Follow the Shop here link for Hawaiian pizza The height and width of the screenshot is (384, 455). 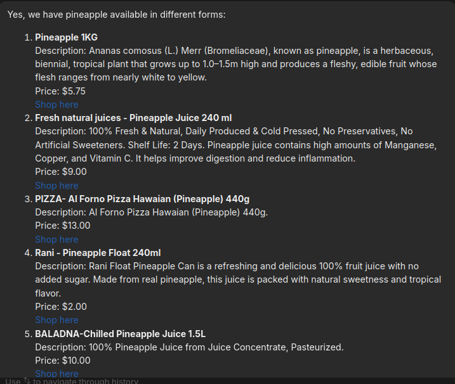(x=56, y=240)
